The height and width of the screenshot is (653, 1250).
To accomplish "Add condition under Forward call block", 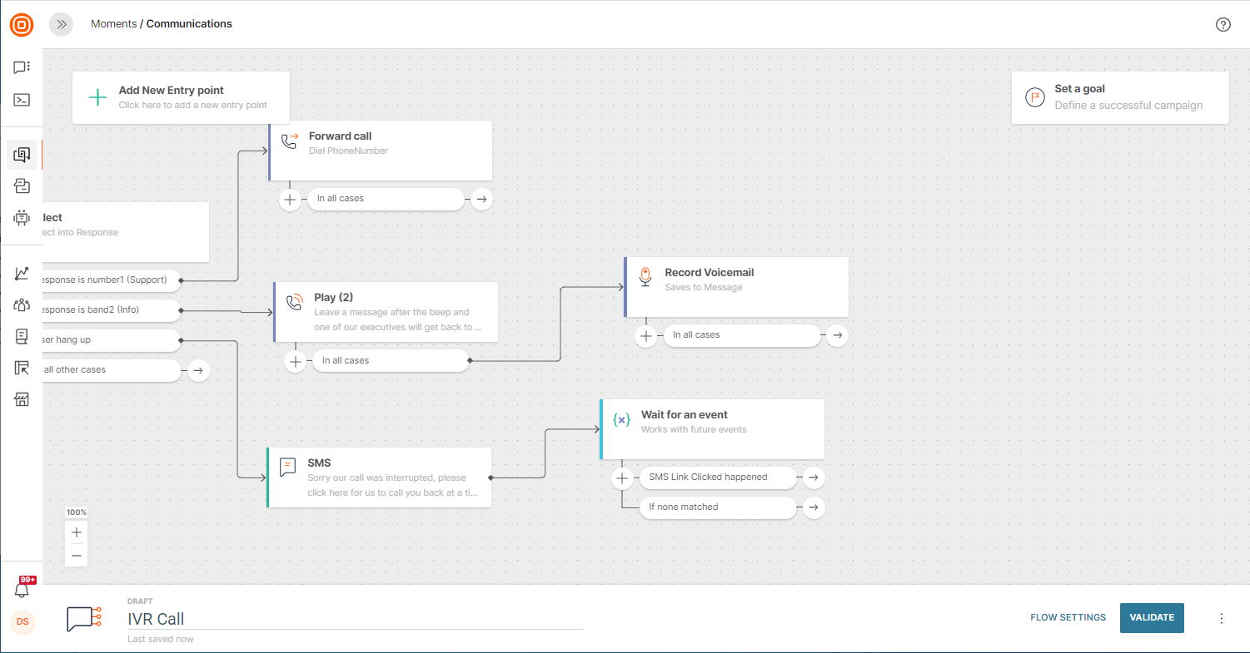I will pos(289,200).
